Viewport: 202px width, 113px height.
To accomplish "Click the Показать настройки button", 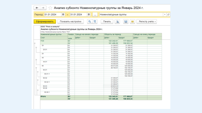I will (70, 21).
